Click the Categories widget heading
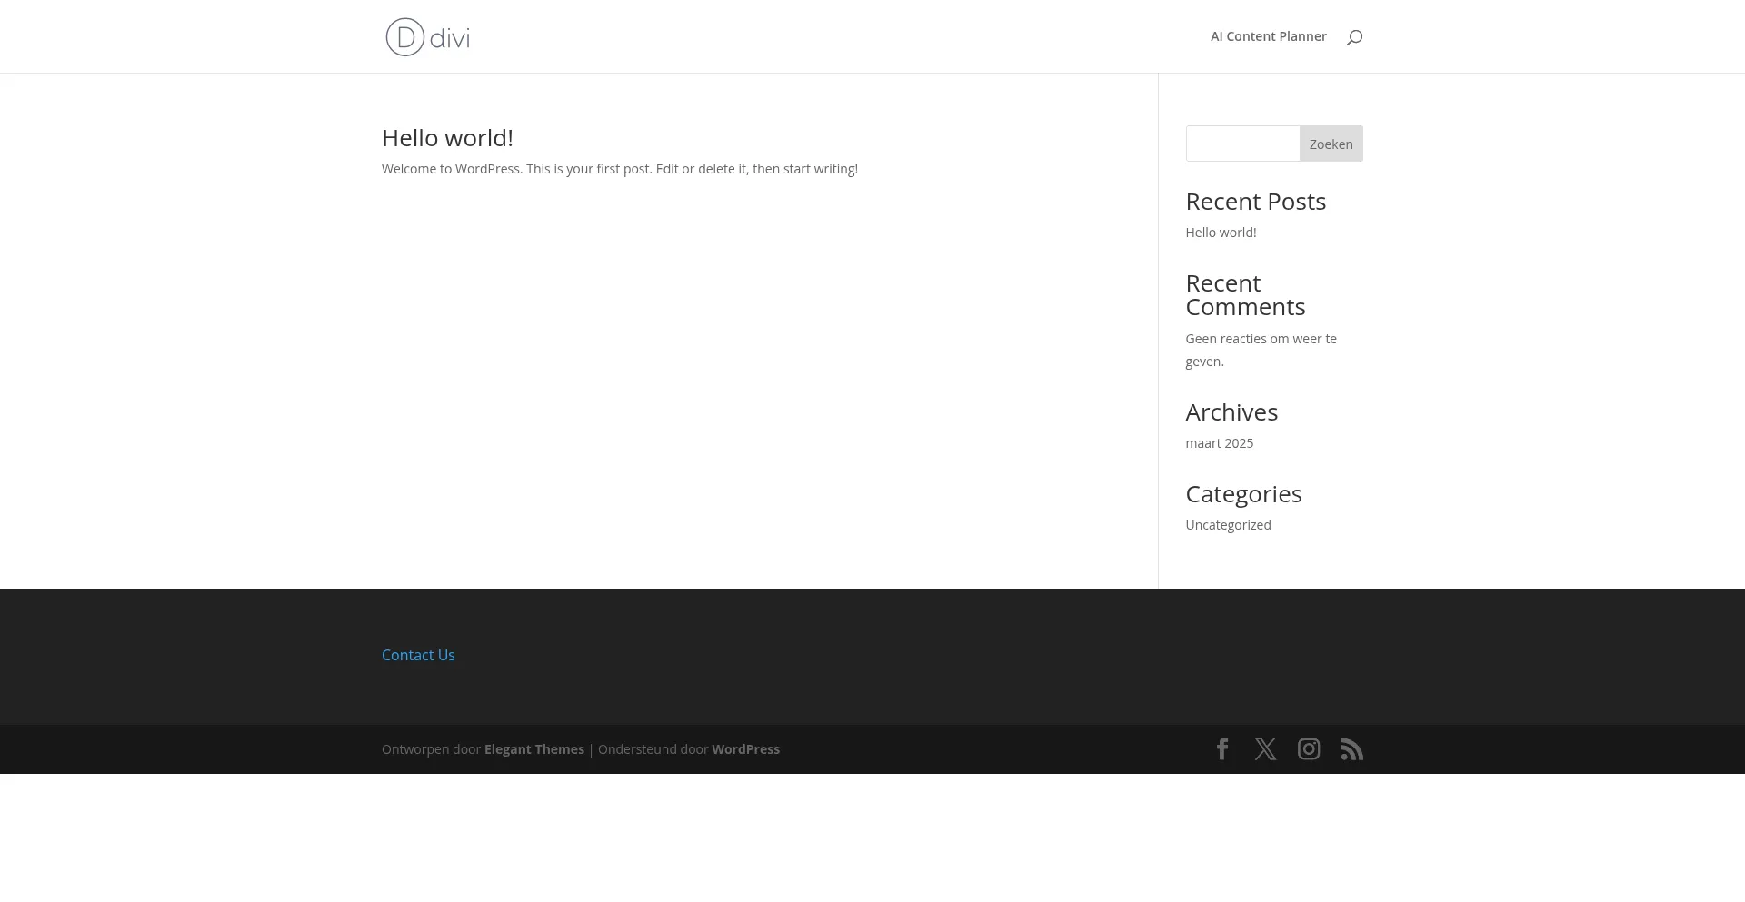The image size is (1745, 902). (x=1243, y=494)
